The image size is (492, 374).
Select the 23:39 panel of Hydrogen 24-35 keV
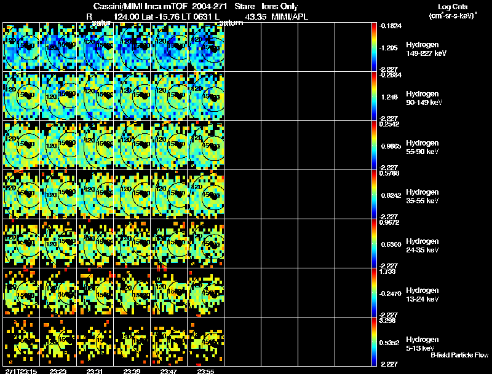click(132, 244)
